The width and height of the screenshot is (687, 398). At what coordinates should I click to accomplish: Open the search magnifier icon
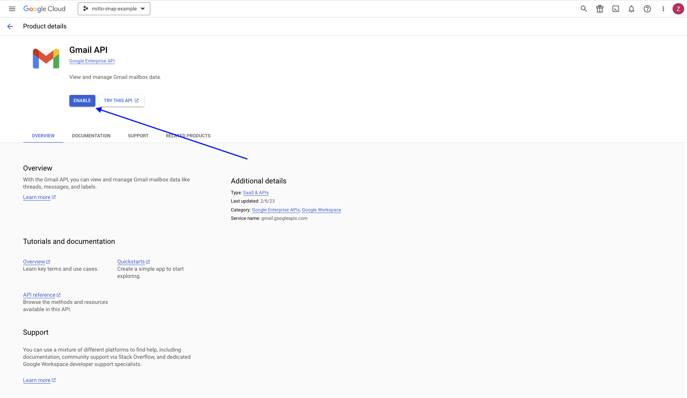[584, 9]
